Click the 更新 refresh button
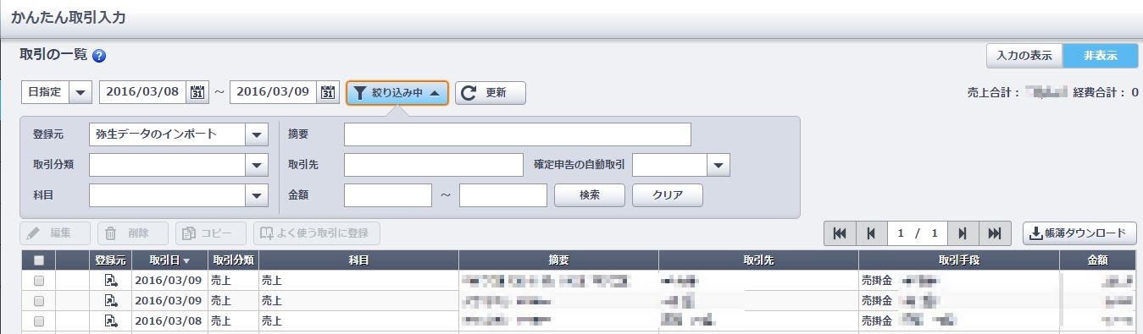The height and width of the screenshot is (334, 1143). coord(491,93)
